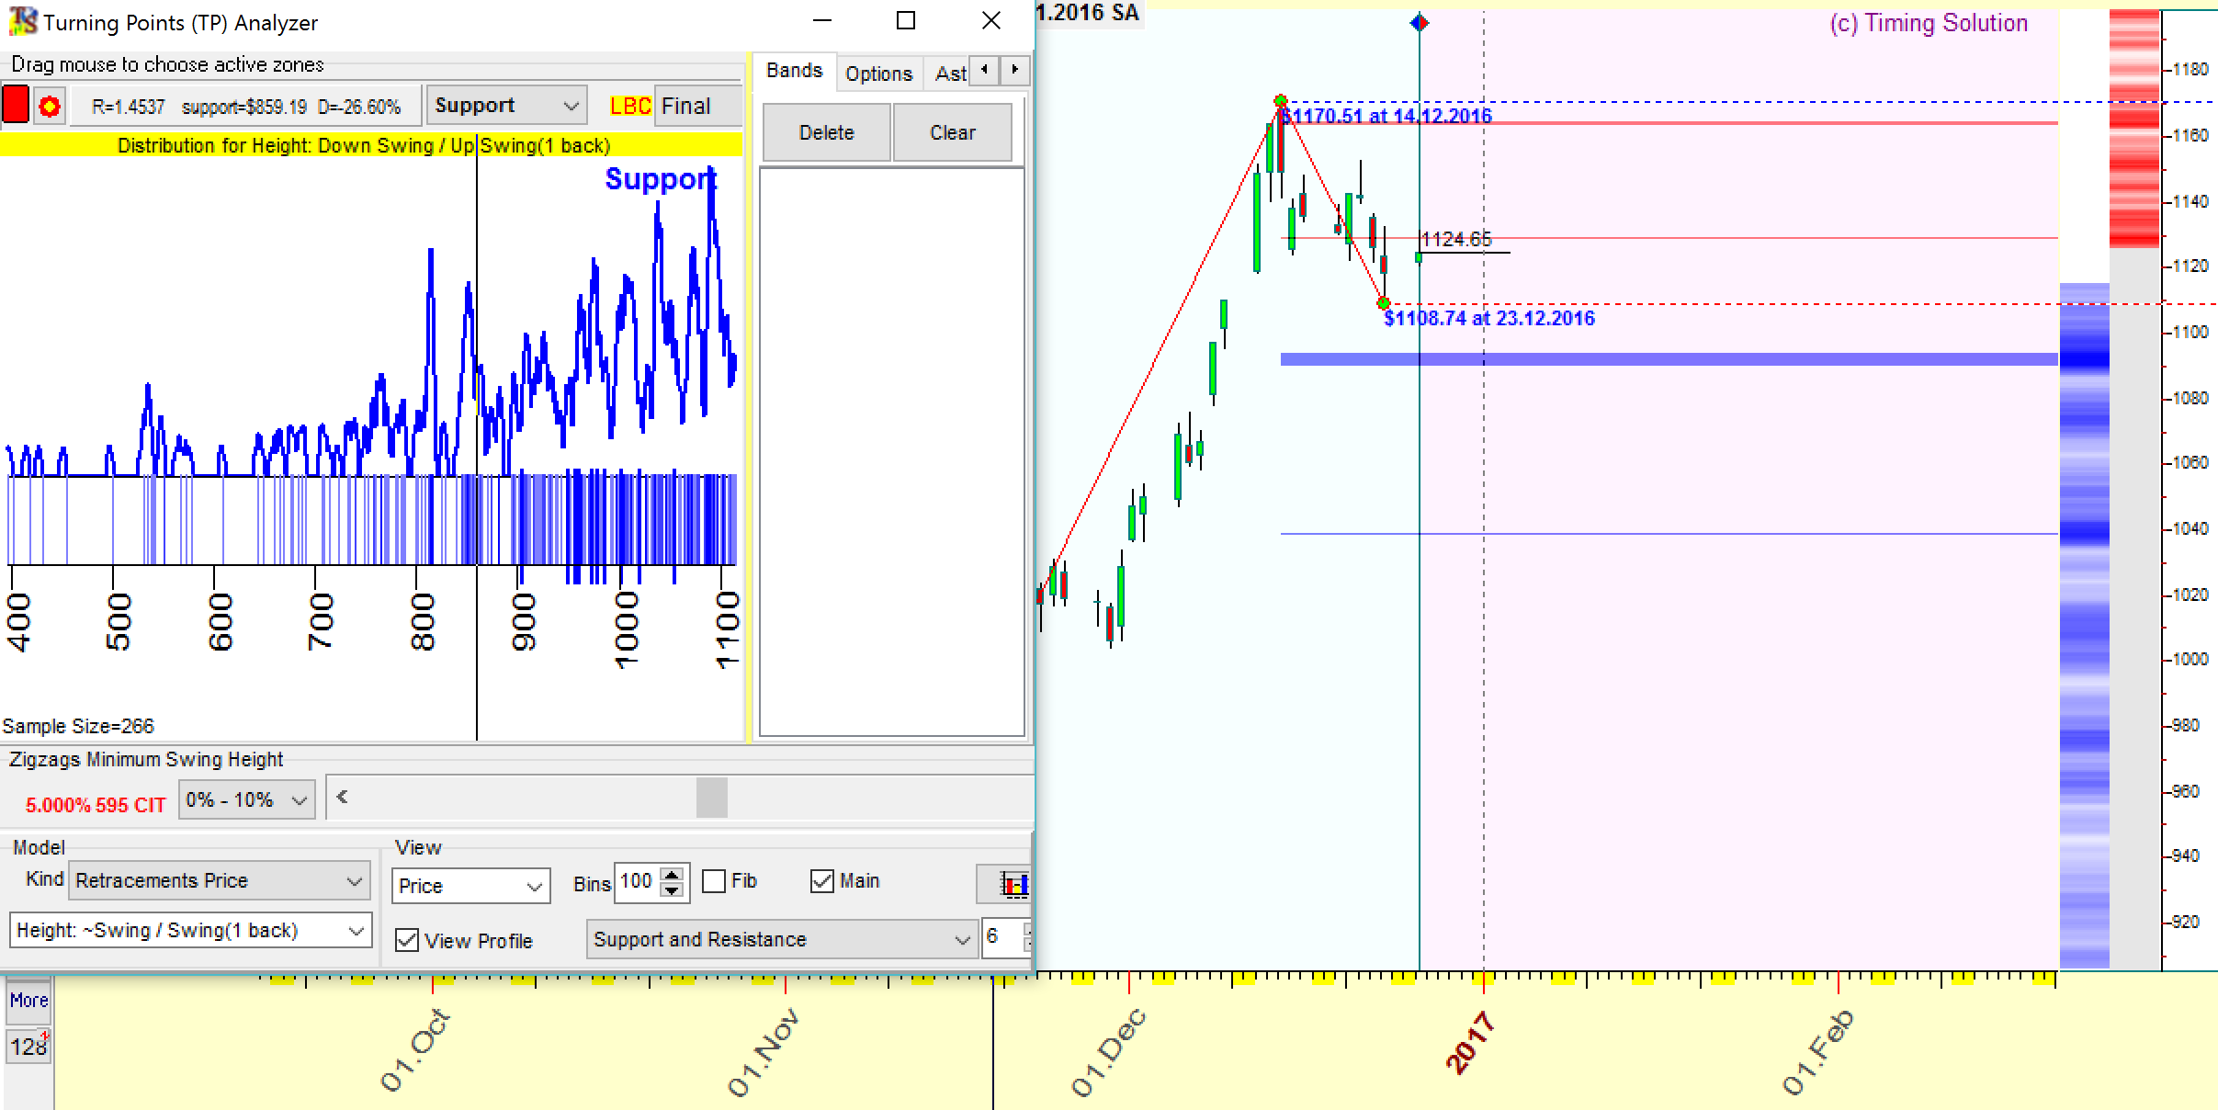Viewport: 2218px width, 1110px height.
Task: Click the More button at bottom left
Action: click(x=28, y=1001)
